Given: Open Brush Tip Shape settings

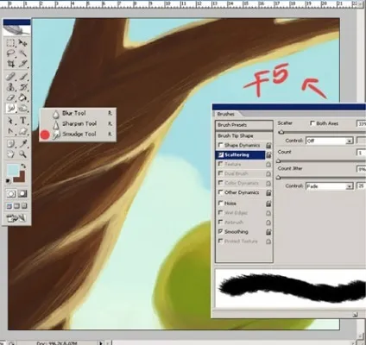Looking at the screenshot, I should click(244, 135).
